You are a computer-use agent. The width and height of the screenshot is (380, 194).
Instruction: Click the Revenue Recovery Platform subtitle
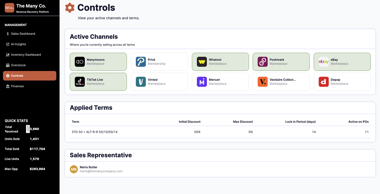[x=33, y=12]
